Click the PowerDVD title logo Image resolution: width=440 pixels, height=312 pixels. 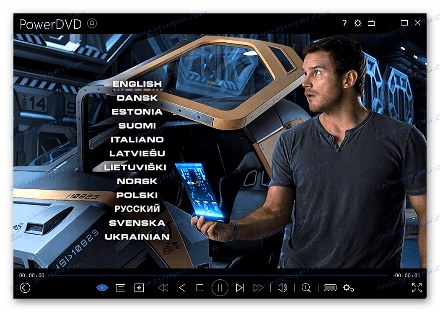pyautogui.click(x=51, y=24)
